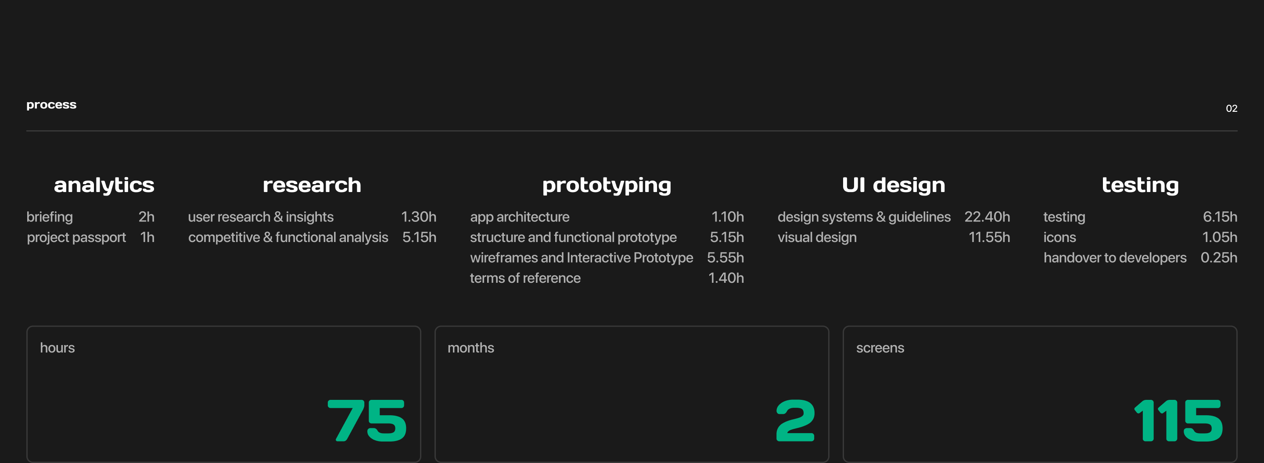Open the 'UI design' heading
Image resolution: width=1264 pixels, height=463 pixels.
(893, 185)
